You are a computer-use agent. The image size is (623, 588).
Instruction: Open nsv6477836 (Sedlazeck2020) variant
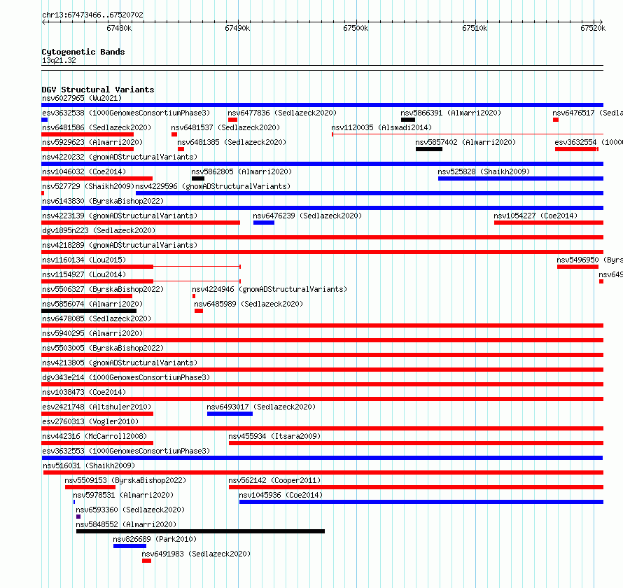[x=282, y=113]
